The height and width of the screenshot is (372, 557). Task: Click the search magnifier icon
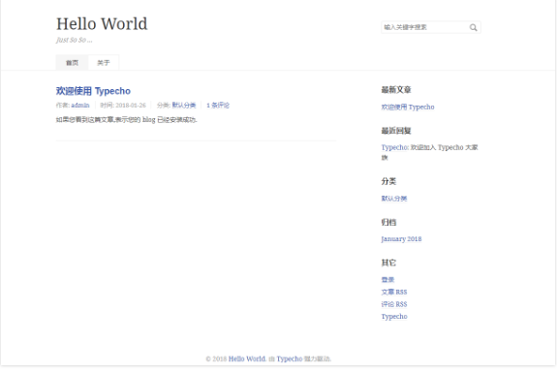(473, 27)
